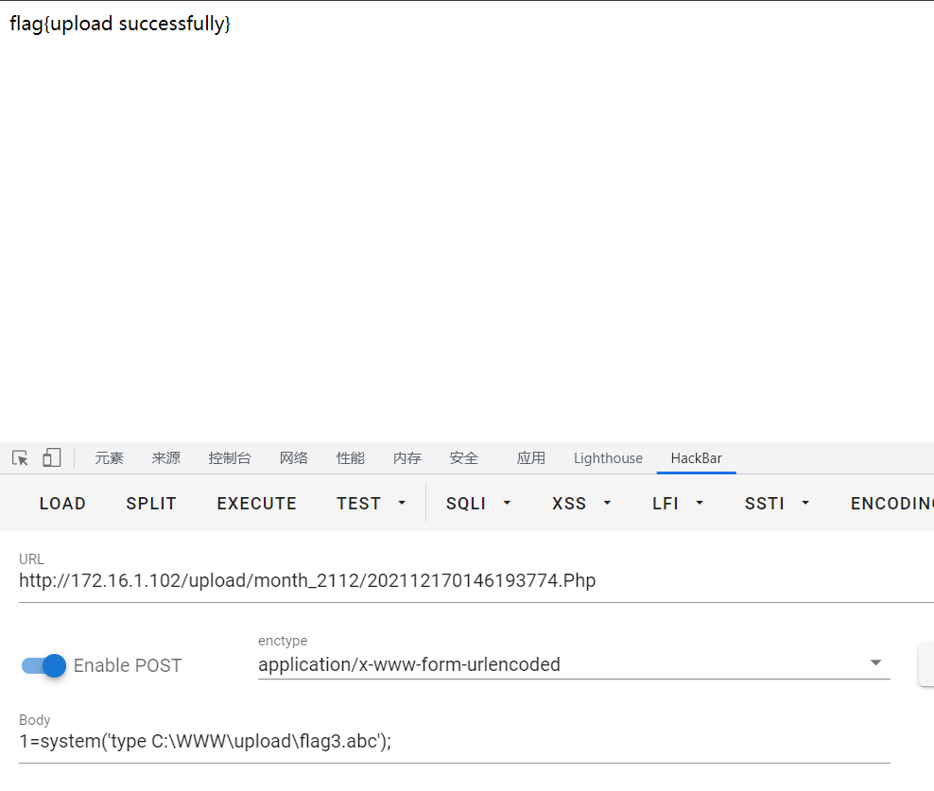Open the XSS dropdown menu
This screenshot has width=934, height=791.
point(581,504)
